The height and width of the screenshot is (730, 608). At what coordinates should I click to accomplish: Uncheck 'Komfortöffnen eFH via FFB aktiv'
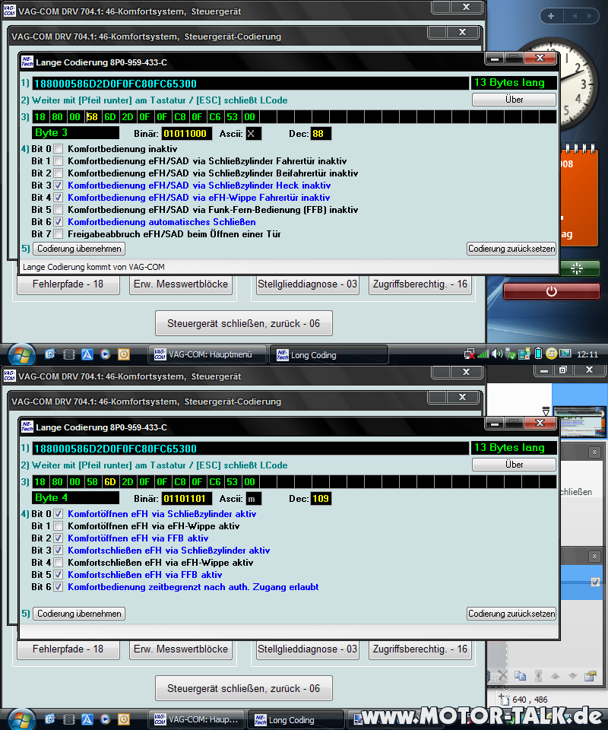(x=59, y=538)
